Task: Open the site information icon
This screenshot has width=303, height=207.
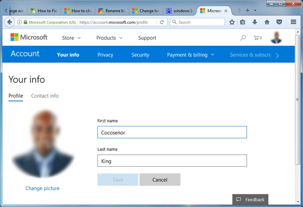Action: pyautogui.click(x=19, y=22)
